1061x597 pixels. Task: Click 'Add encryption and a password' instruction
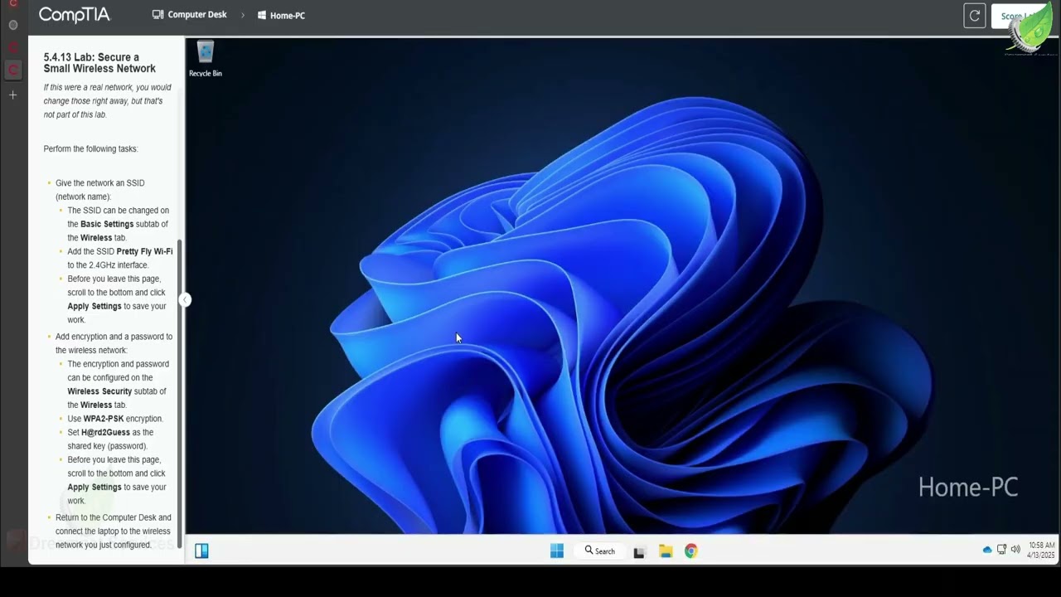point(114,343)
